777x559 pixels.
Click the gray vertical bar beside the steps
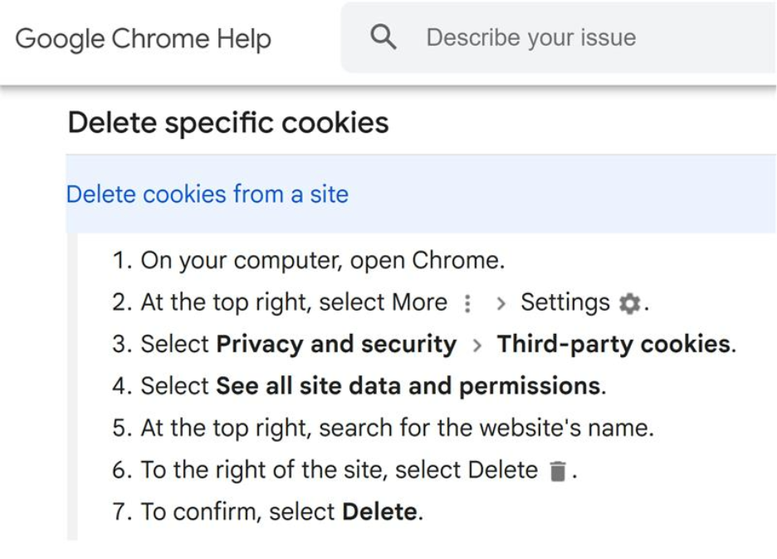tap(72, 386)
